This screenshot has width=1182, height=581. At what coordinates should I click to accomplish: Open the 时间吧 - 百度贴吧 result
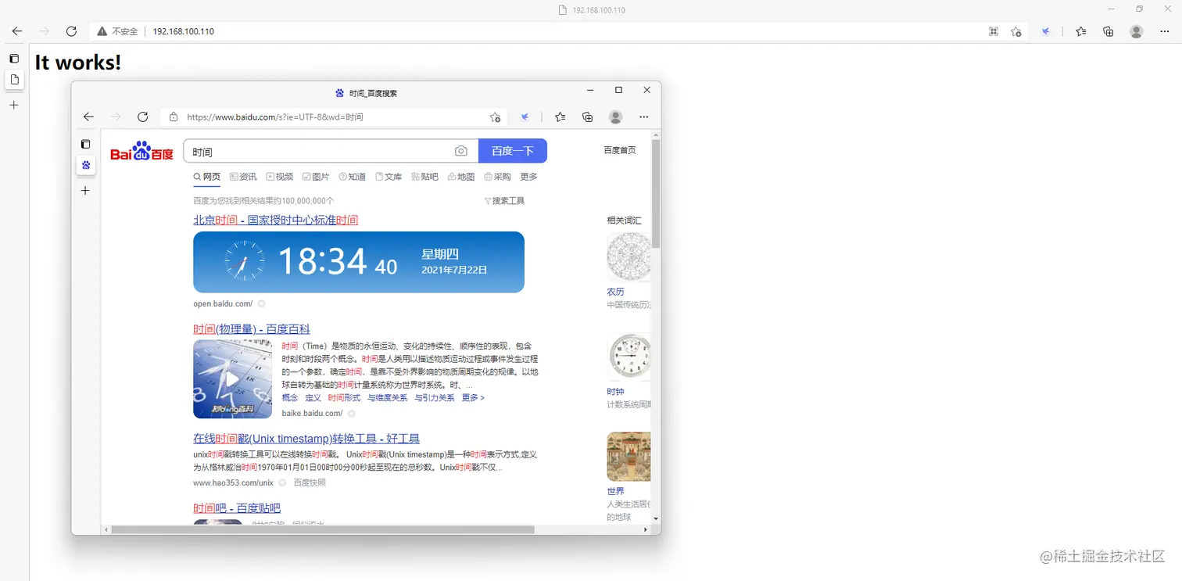pos(237,508)
